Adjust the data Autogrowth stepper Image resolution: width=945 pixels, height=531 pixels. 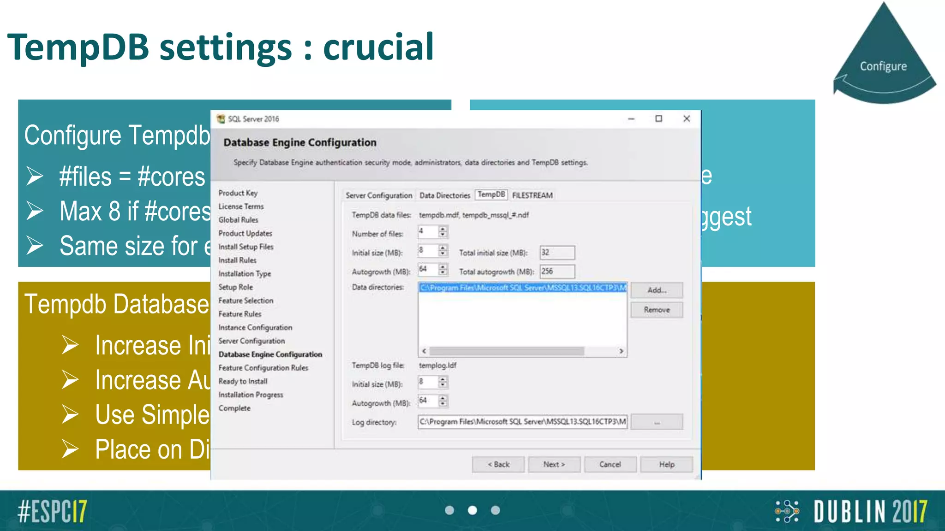443,269
